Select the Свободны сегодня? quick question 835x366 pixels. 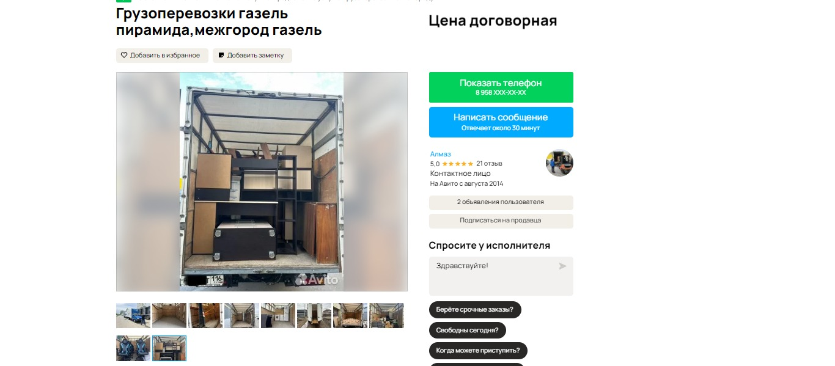click(x=467, y=331)
